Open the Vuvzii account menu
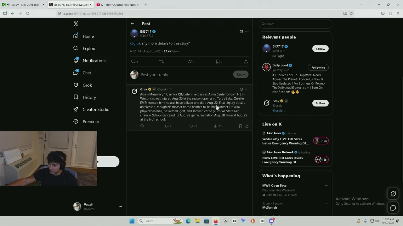The width and height of the screenshot is (403, 226). pos(98,206)
